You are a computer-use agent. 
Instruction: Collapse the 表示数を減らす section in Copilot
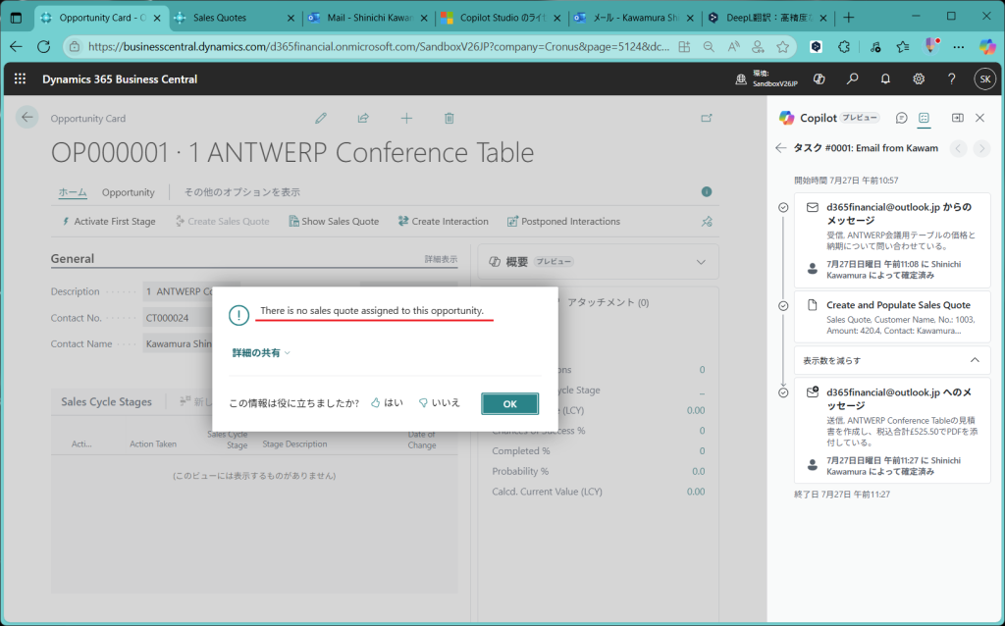892,361
